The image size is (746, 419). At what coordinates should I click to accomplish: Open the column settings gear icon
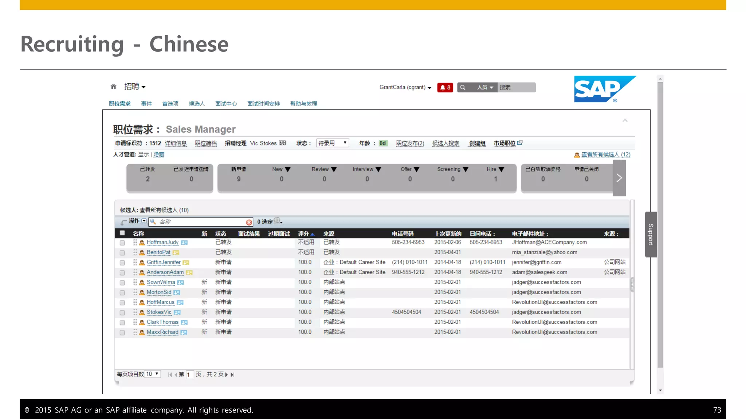(278, 220)
